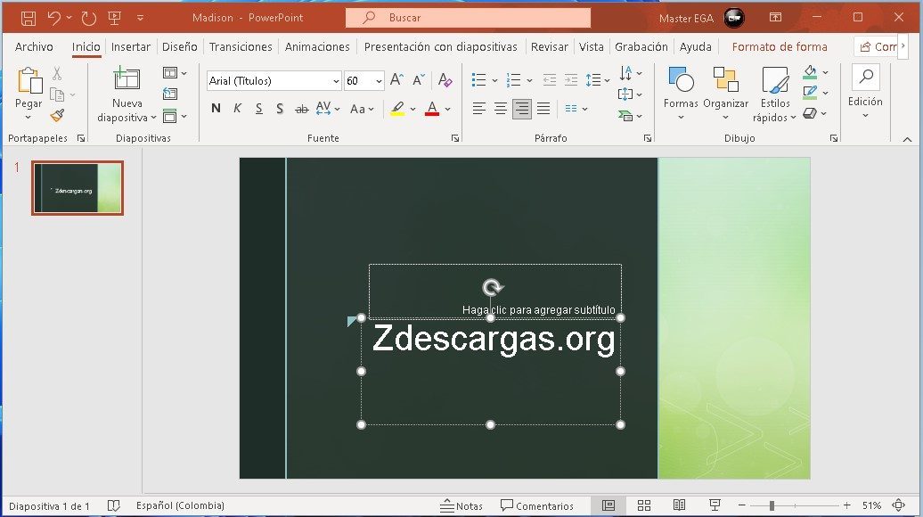923x517 pixels.
Task: Go to Presentación con diapositivas tab
Action: point(440,46)
